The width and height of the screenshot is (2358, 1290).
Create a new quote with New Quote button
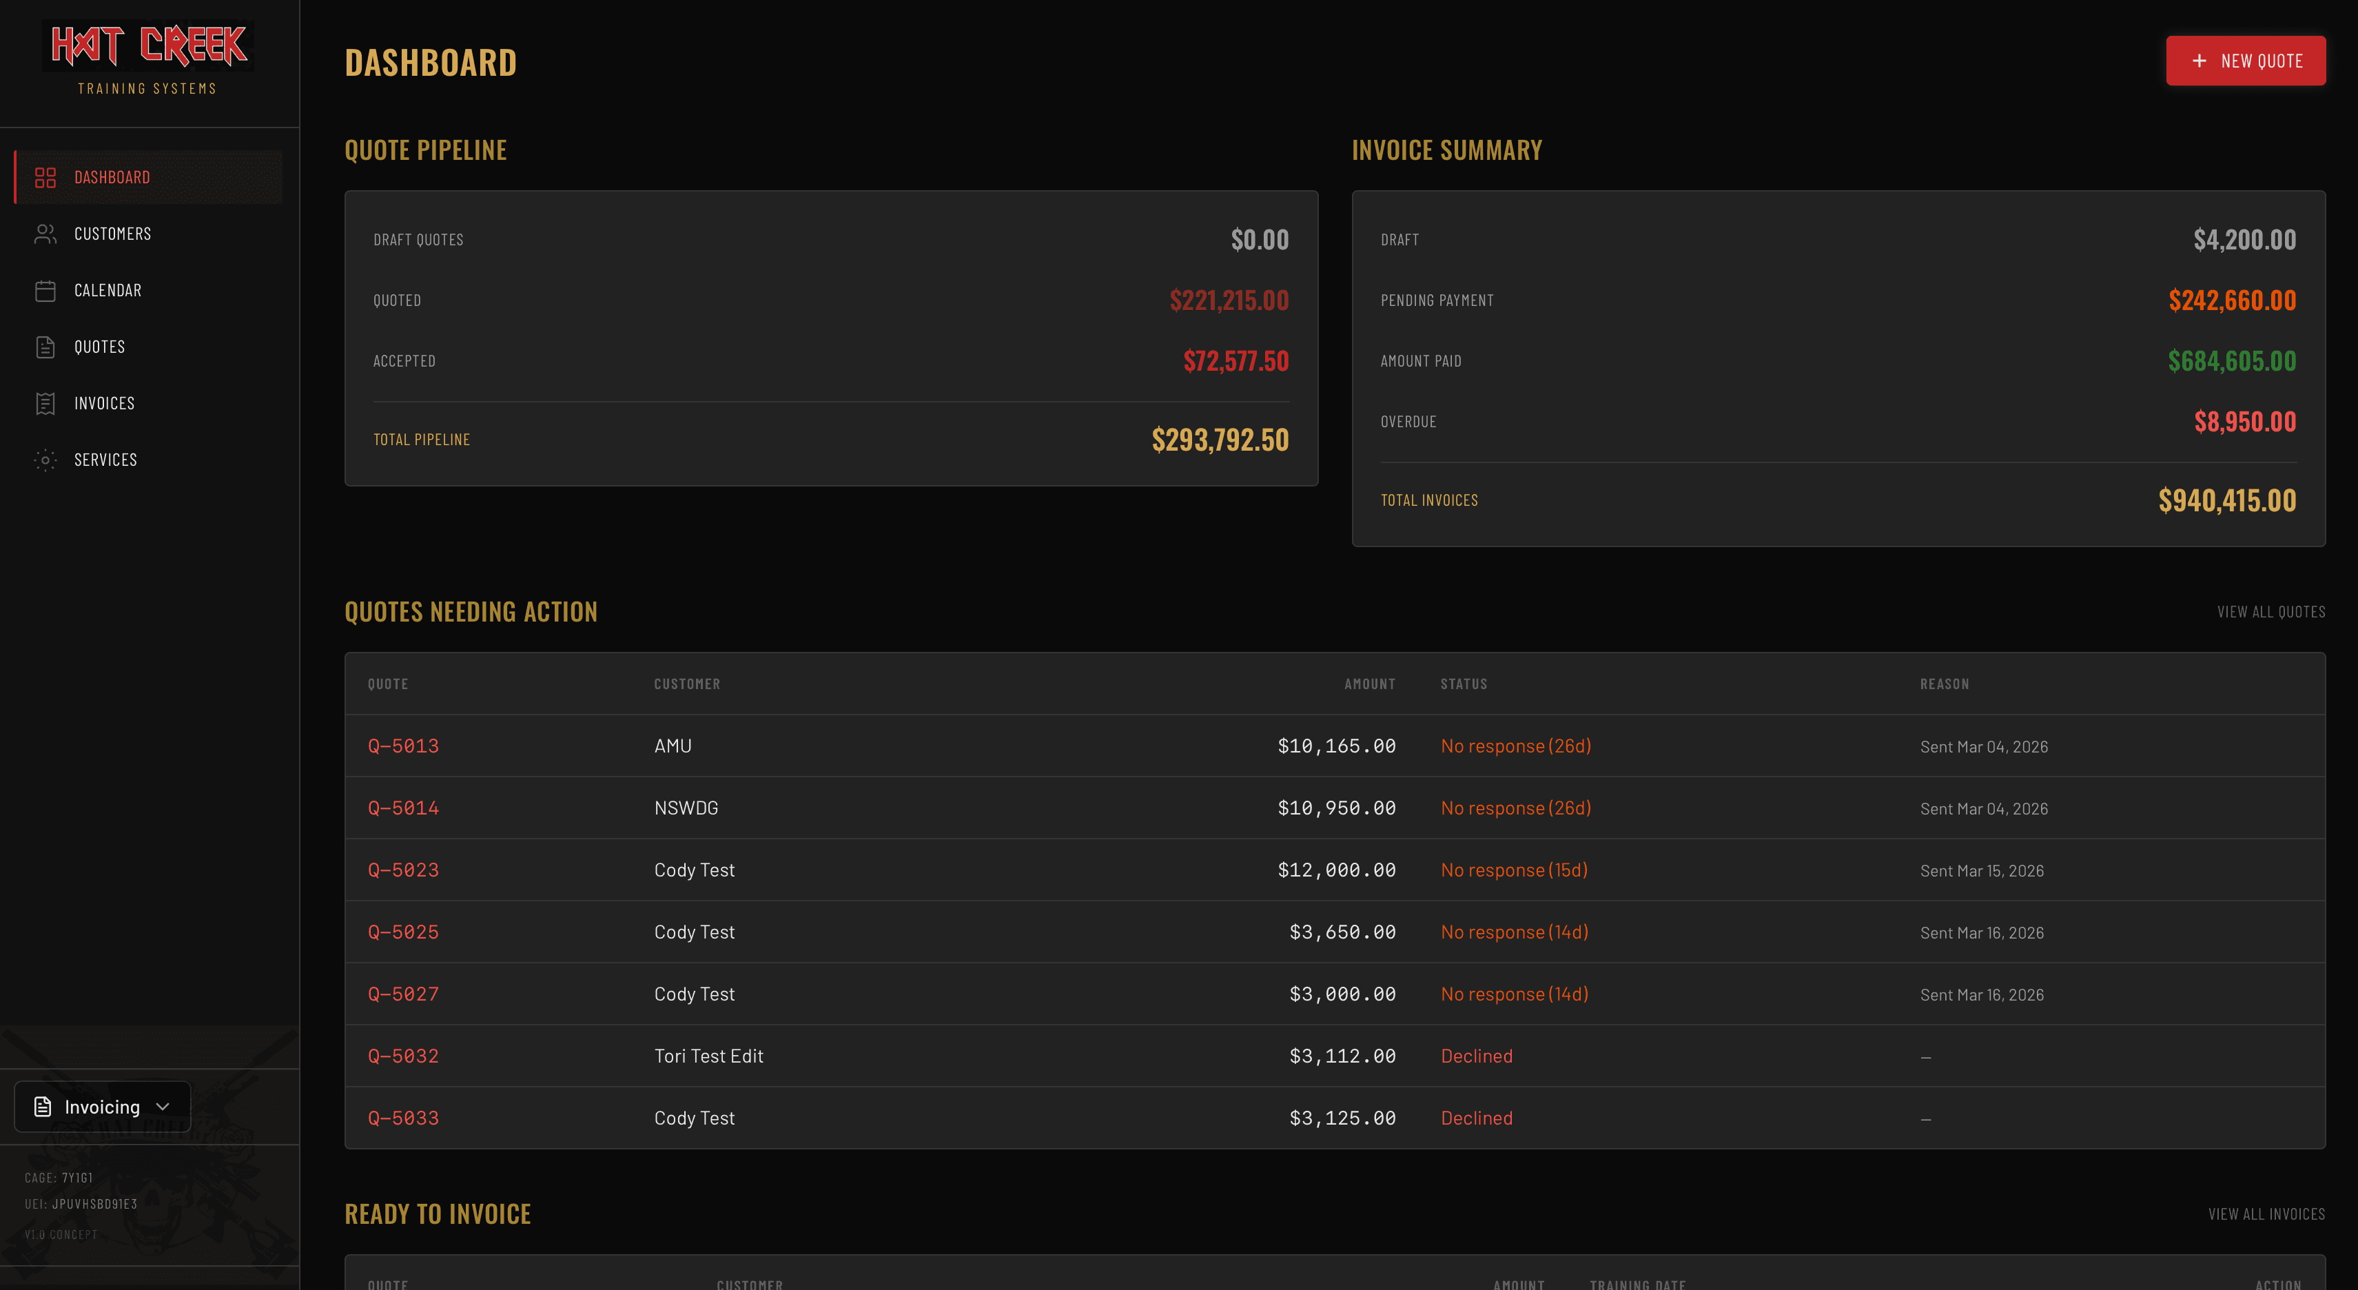(x=2246, y=61)
